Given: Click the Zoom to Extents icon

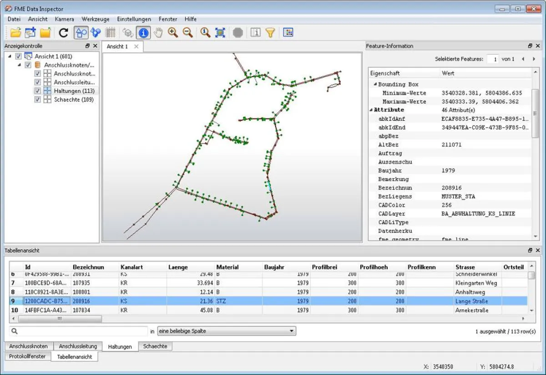Looking at the screenshot, I should 220,32.
